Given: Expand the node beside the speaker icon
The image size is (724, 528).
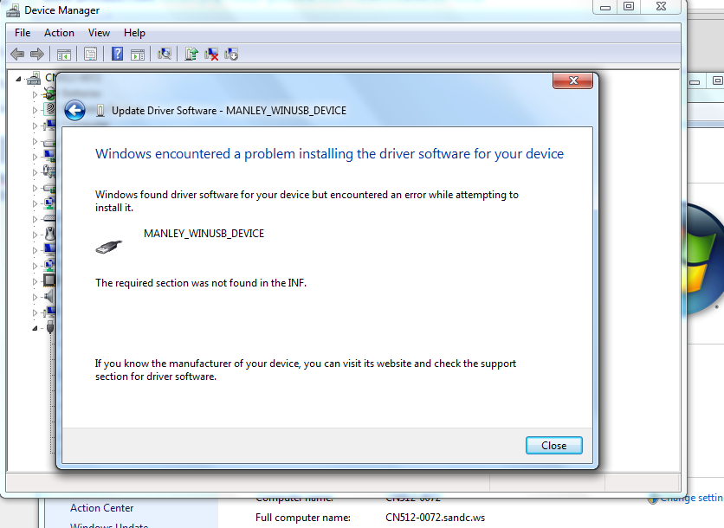Looking at the screenshot, I should tap(35, 297).
